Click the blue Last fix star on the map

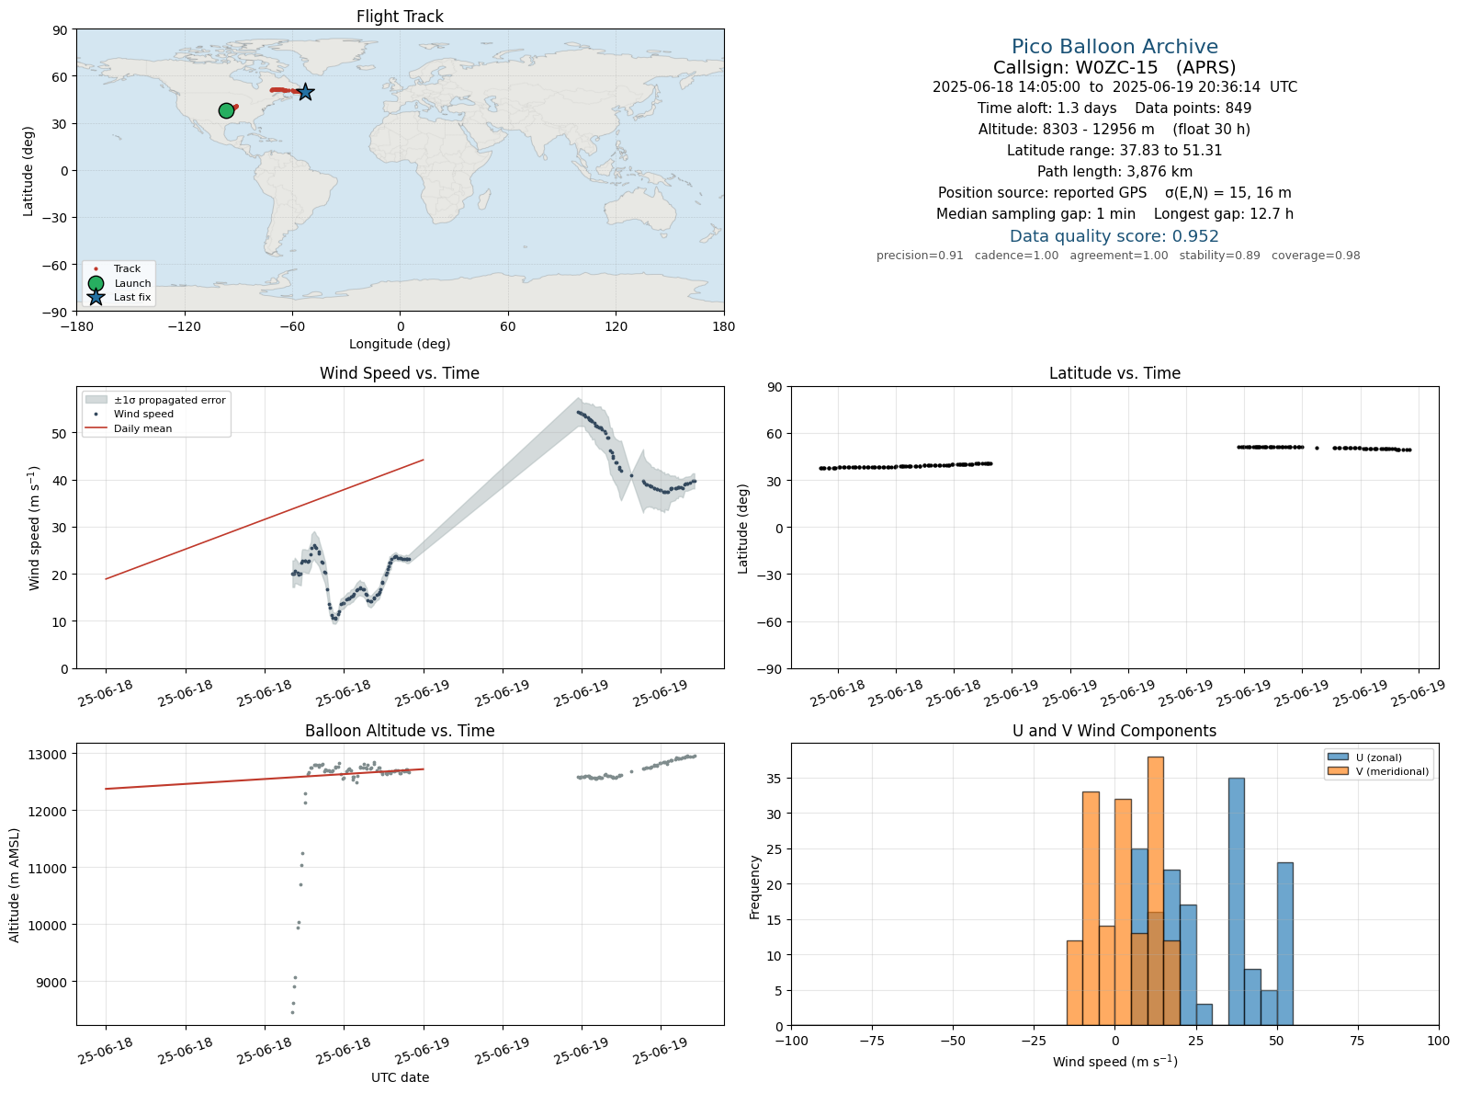[305, 92]
